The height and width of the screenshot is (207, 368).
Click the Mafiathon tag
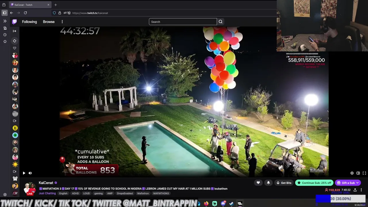coord(143,193)
